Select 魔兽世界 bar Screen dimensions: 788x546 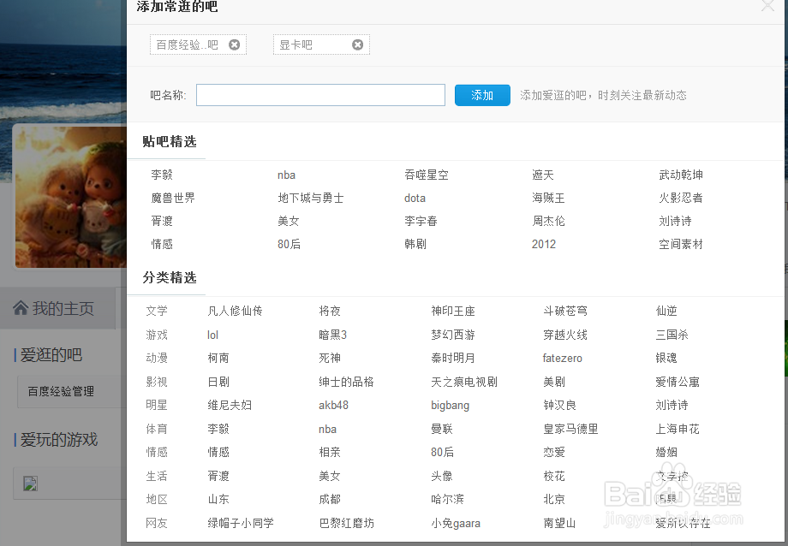click(x=173, y=198)
